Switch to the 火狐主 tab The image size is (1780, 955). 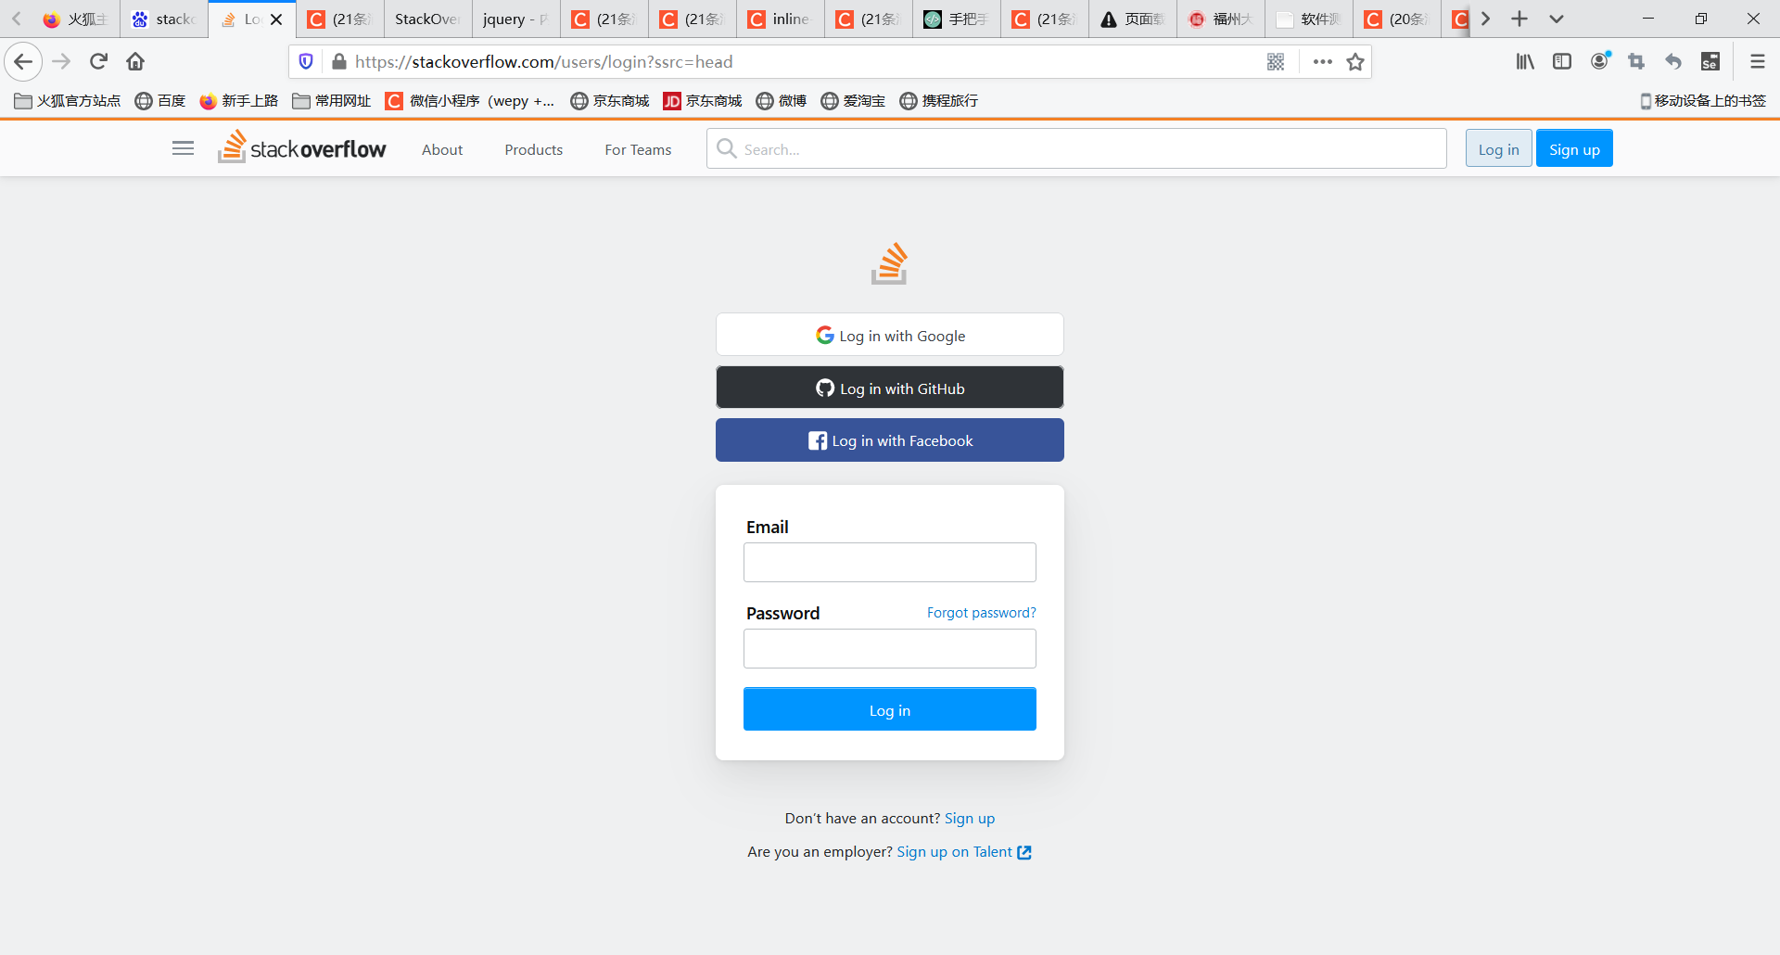pos(76,19)
